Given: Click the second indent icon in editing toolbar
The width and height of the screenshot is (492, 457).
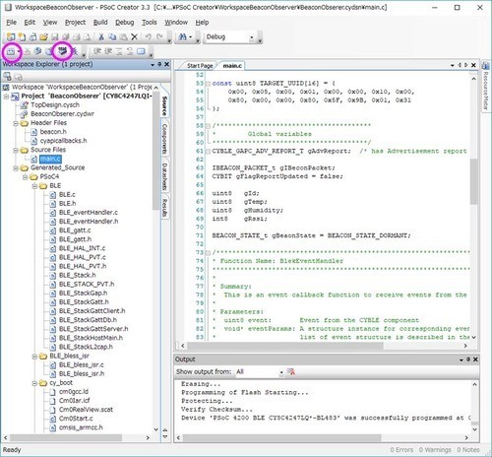Looking at the screenshot, I should [x=108, y=51].
